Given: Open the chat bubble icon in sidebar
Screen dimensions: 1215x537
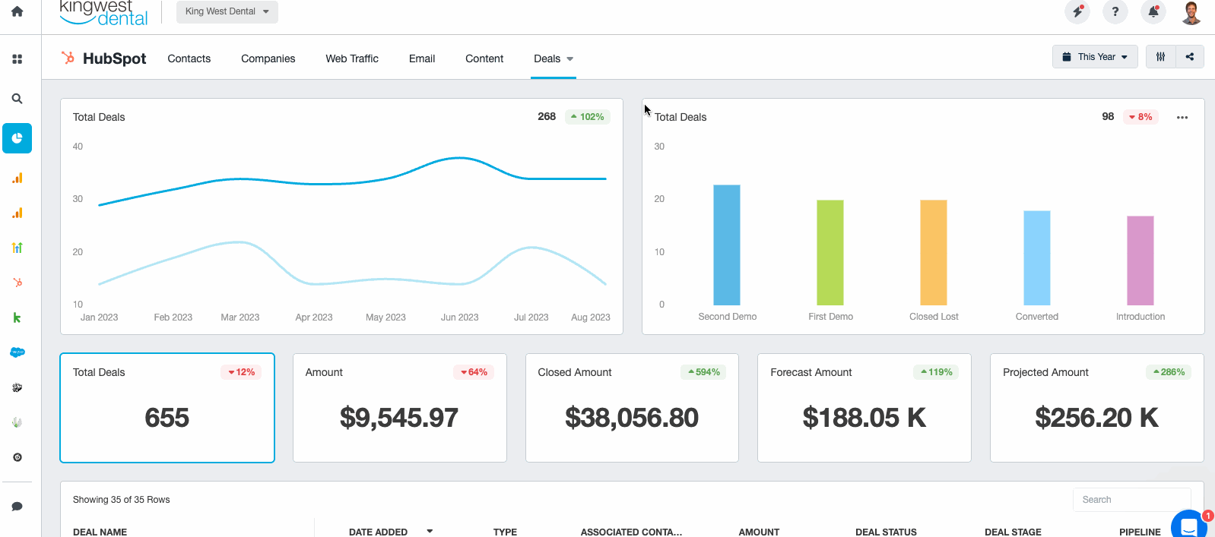Looking at the screenshot, I should point(17,507).
